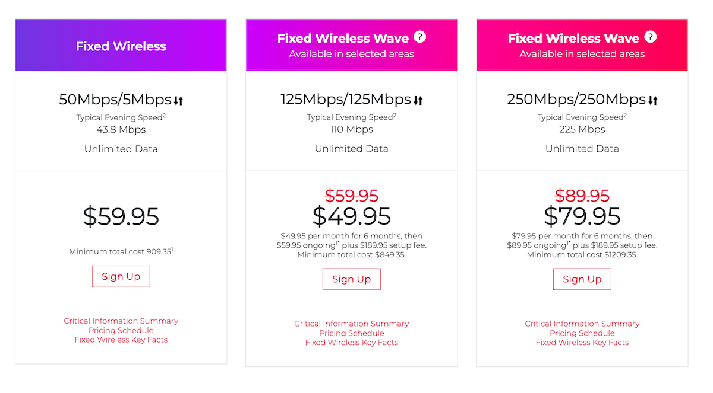Open Fixed Wireless Key Facts, 250Mbps plan

[582, 343]
